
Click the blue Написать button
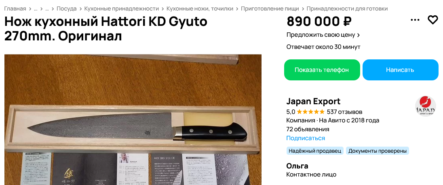[400, 70]
